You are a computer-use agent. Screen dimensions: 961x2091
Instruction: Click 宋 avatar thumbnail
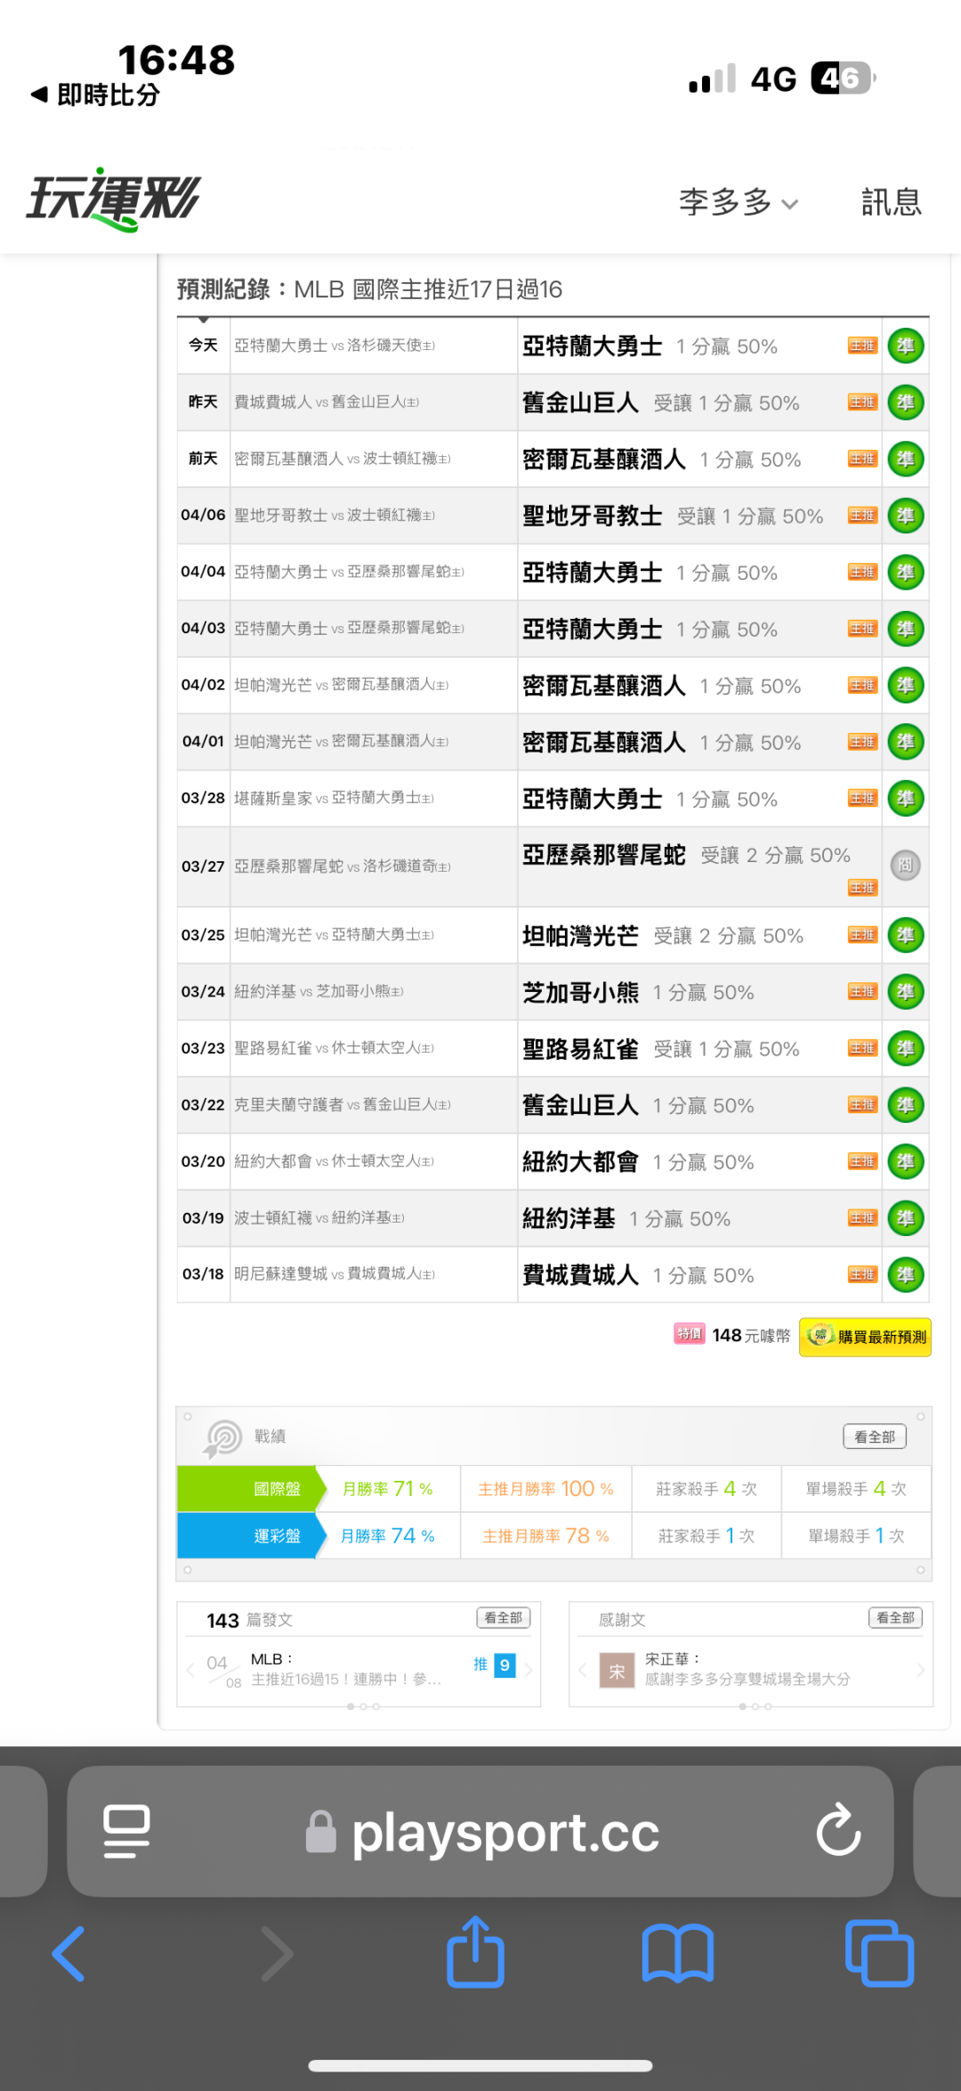click(617, 1672)
